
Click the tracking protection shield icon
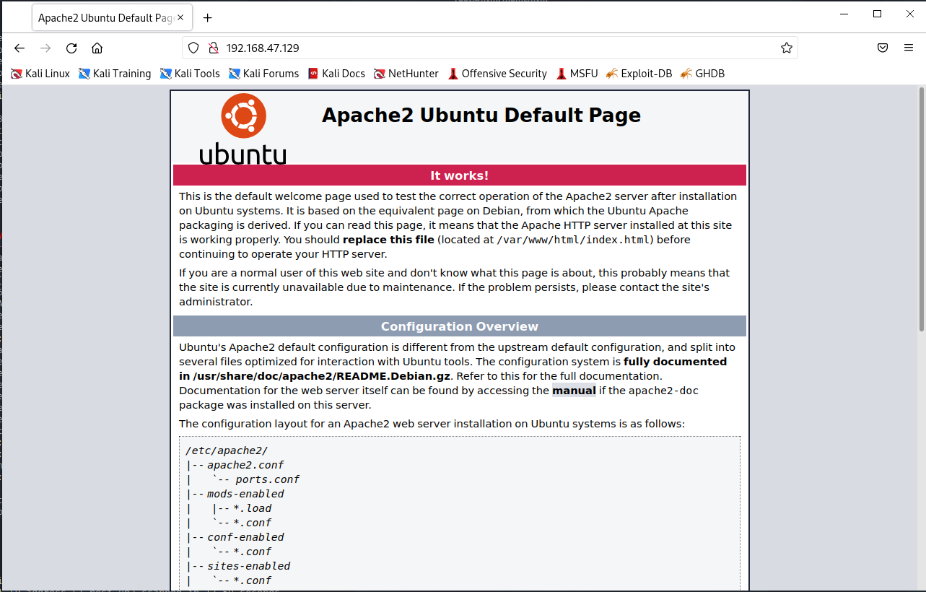click(x=193, y=48)
